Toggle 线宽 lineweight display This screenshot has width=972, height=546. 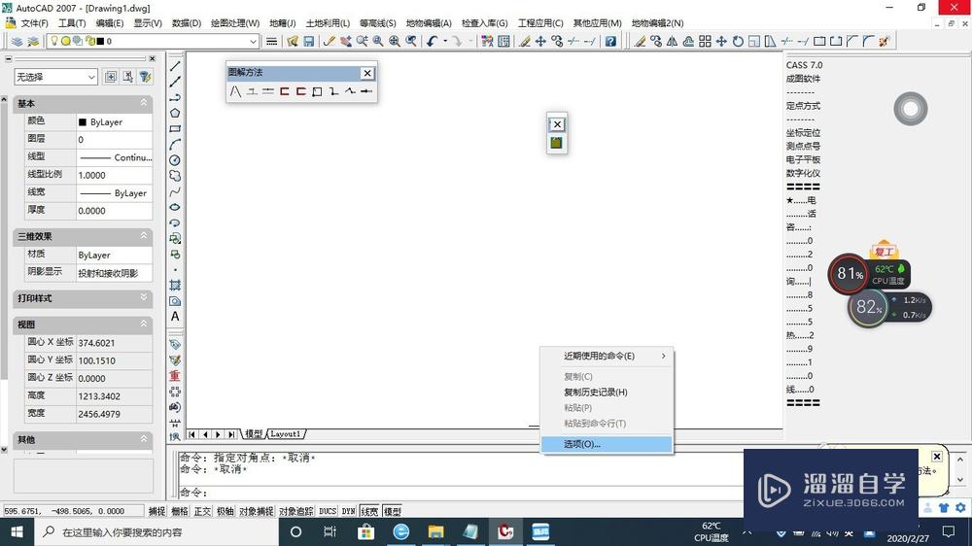tap(369, 511)
